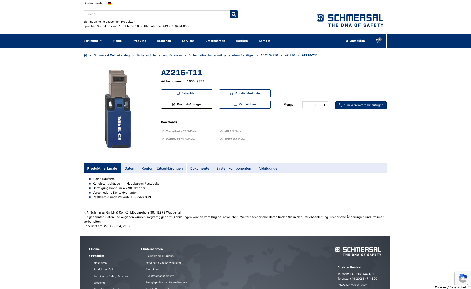Screen dimensions: 471x289
Task: Open Home in the navigation bar
Action: pyautogui.click(x=117, y=41)
